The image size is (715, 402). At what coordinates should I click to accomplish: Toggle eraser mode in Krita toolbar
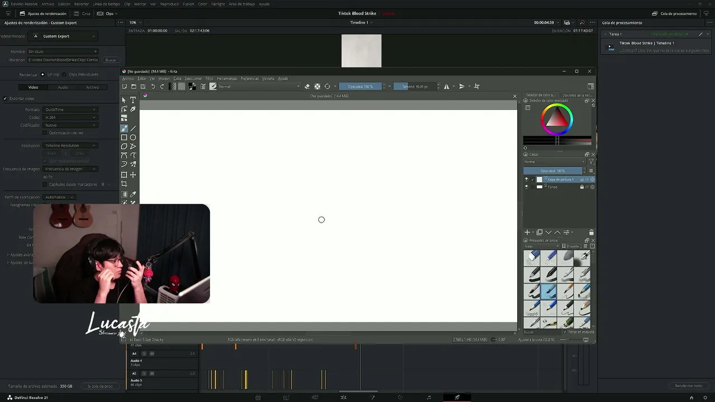pos(307,87)
